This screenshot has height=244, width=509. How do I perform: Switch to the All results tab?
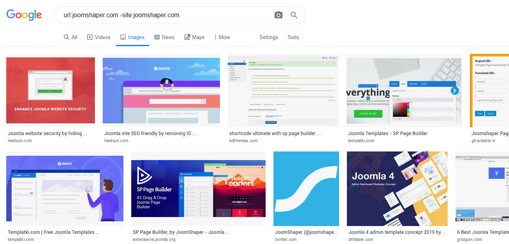(70, 37)
